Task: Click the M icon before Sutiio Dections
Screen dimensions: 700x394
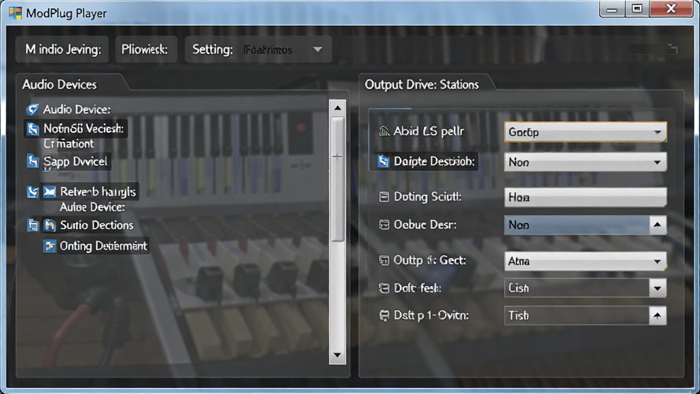Action: click(x=49, y=225)
